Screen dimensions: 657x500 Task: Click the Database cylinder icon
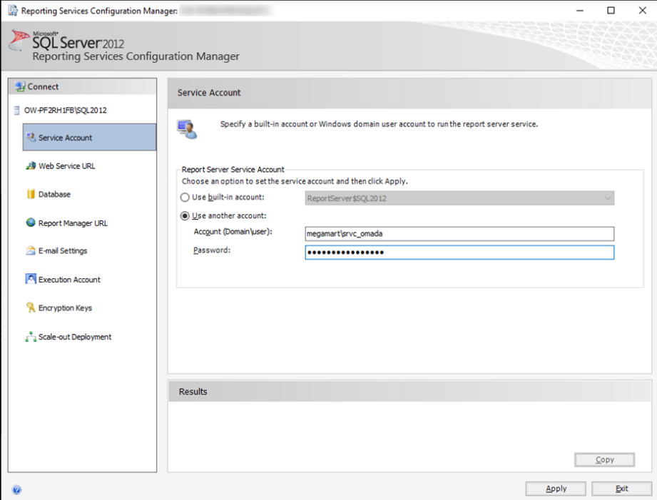[x=31, y=194]
